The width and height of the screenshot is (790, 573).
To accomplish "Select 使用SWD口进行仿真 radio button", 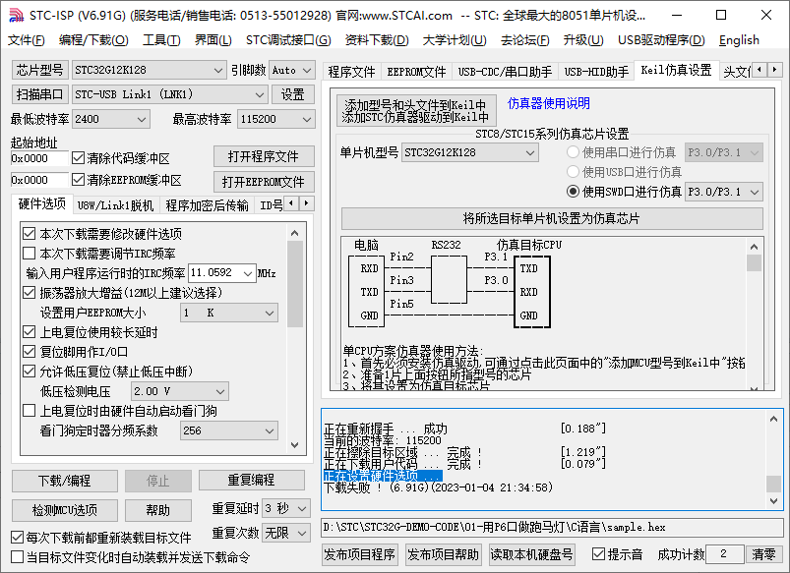I will pos(573,192).
